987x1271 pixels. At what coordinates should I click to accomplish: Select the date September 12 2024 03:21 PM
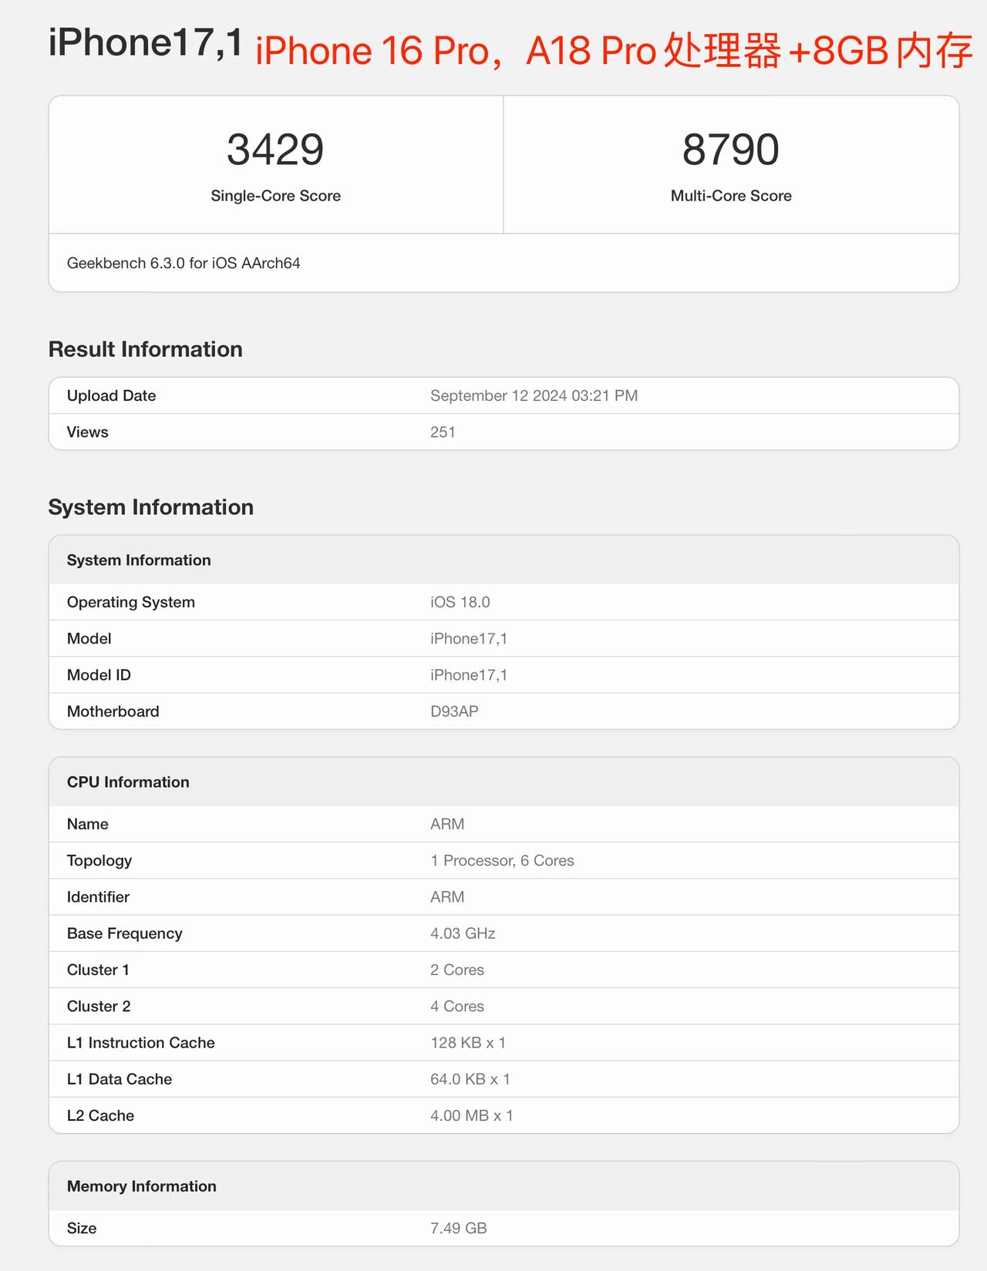(x=534, y=395)
